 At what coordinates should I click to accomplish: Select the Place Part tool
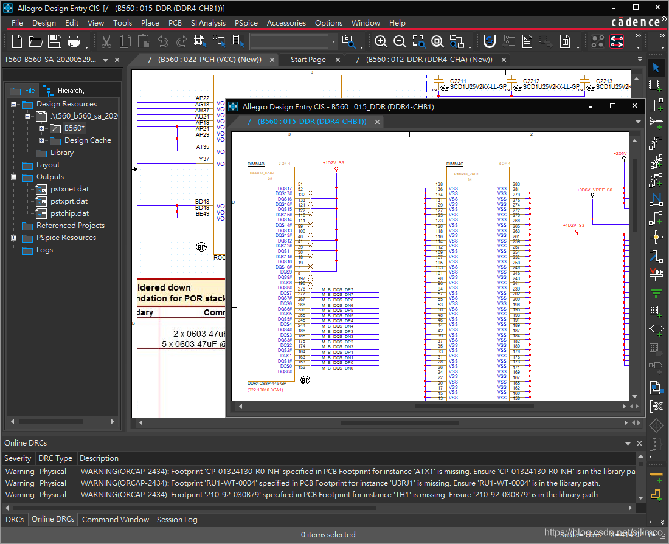point(656,85)
